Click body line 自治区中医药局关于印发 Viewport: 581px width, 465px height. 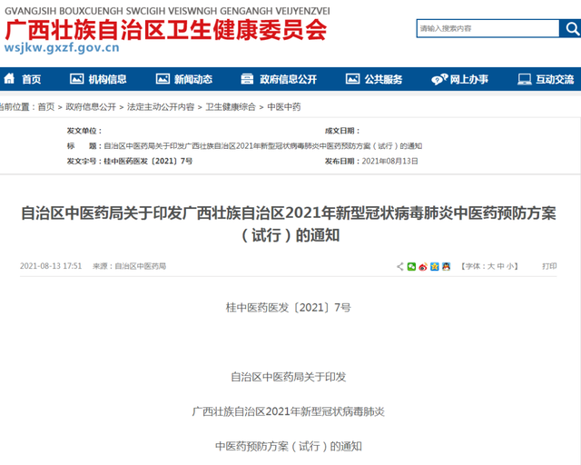tap(289, 377)
